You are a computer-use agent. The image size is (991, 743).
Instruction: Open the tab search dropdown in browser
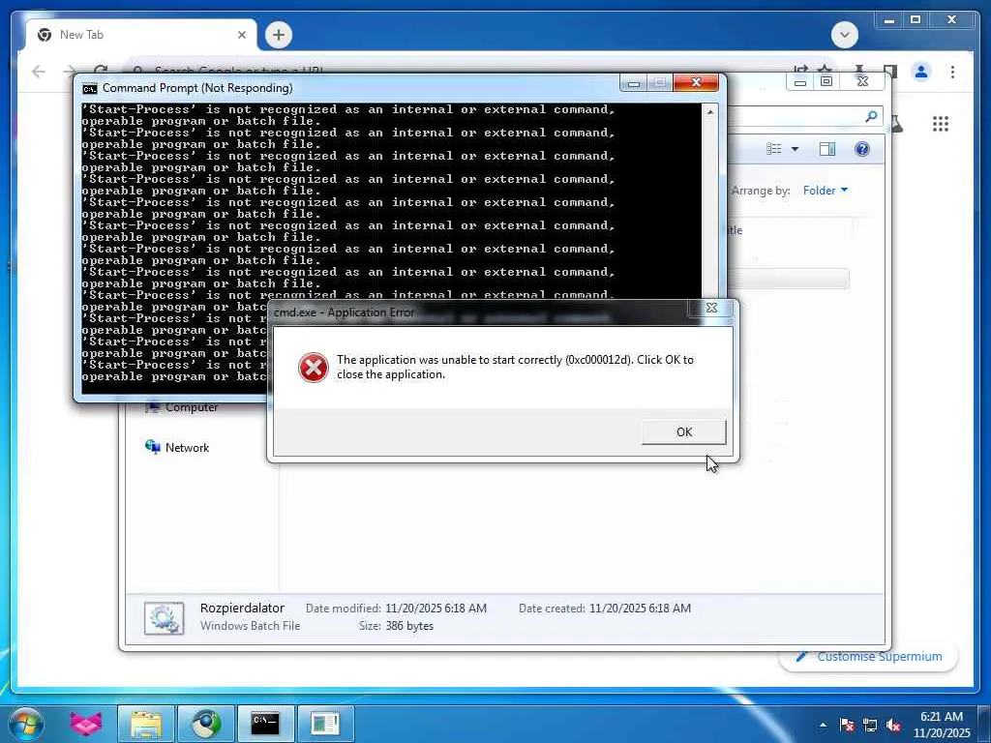point(844,35)
